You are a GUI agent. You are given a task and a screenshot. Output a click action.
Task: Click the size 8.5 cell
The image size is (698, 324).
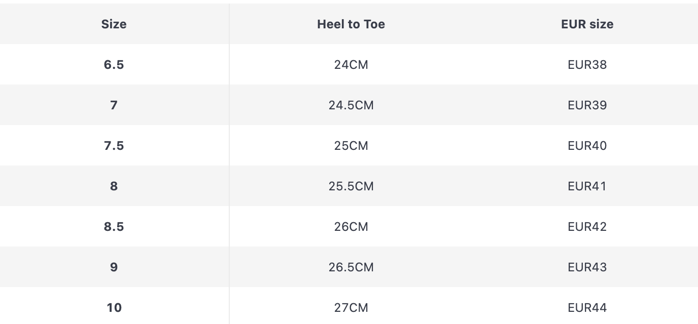coord(114,227)
